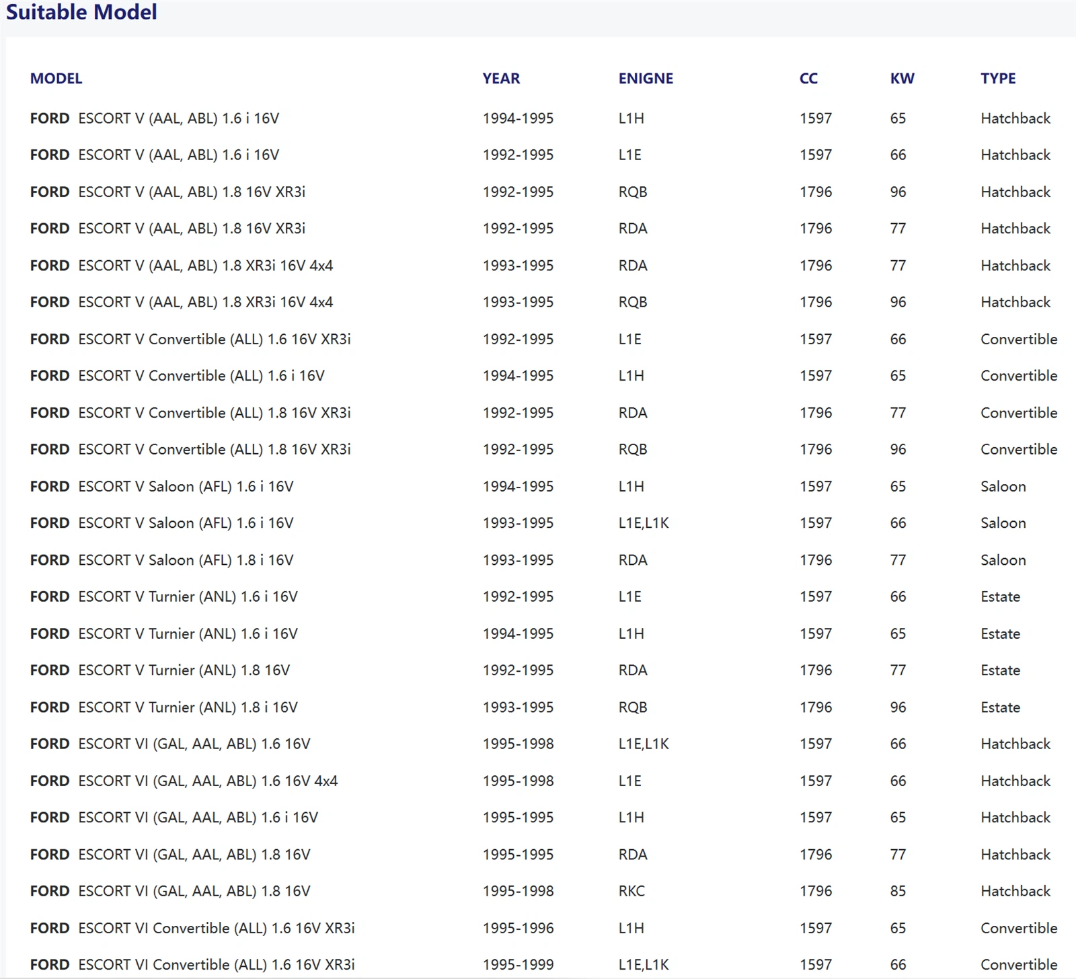Click 1597 in the ESCORT VI 4x4 row
This screenshot has height=979, width=1076.
(816, 781)
